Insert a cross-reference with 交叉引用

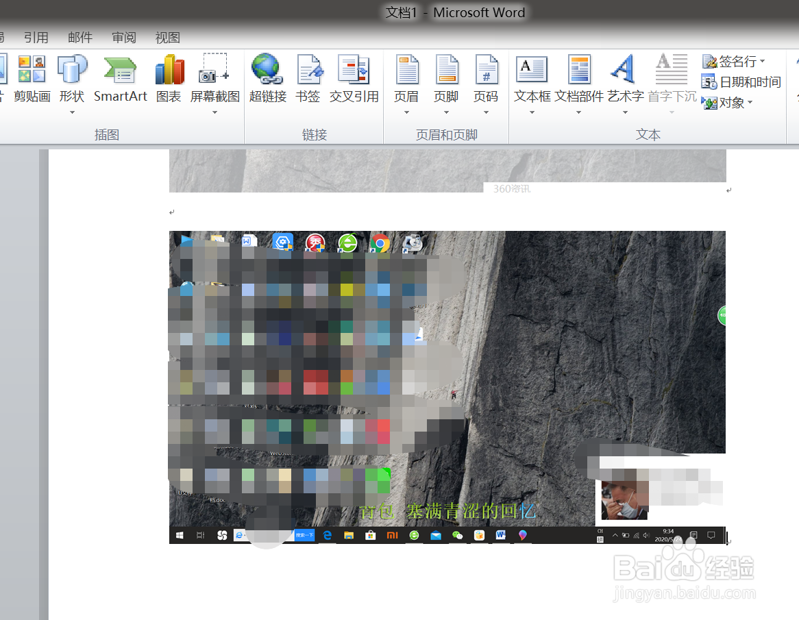[x=354, y=79]
